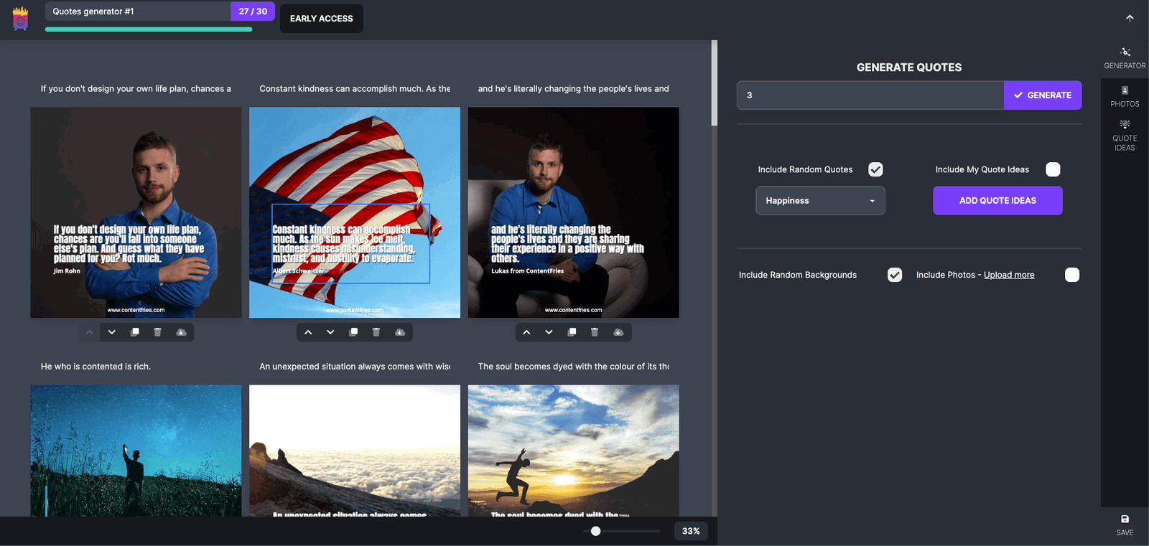Select the clouds landscape quote image
This screenshot has width=1149, height=546.
point(355,451)
